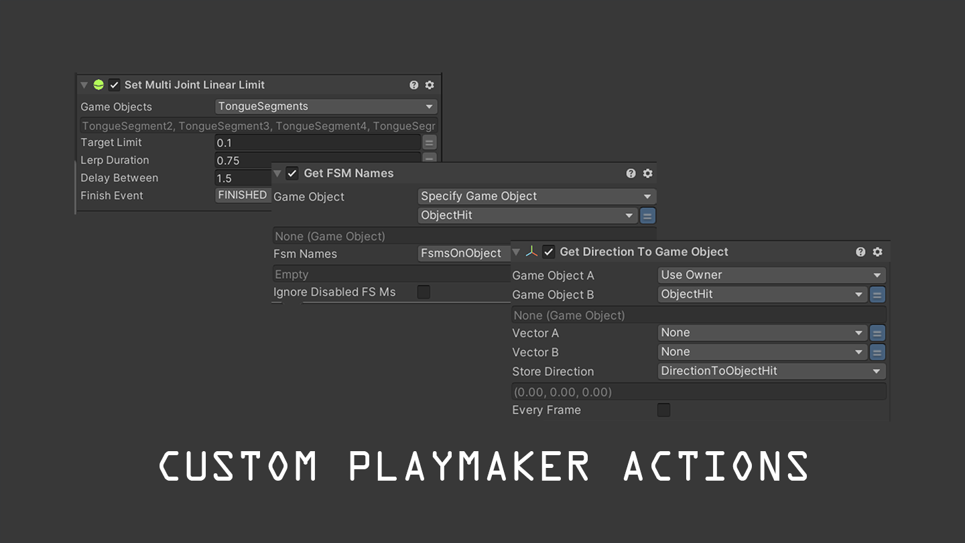Enable Ignore Disabled FS Ms checkbox
965x543 pixels.
(424, 292)
